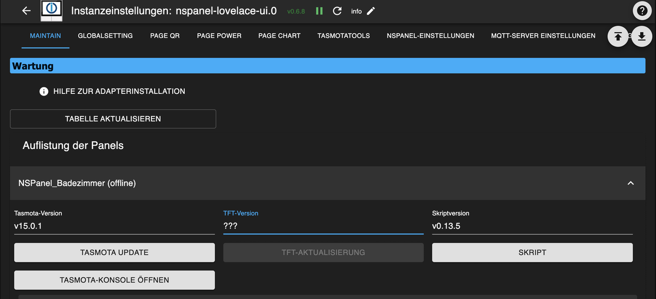Restart the instance with reload icon

[x=337, y=11]
